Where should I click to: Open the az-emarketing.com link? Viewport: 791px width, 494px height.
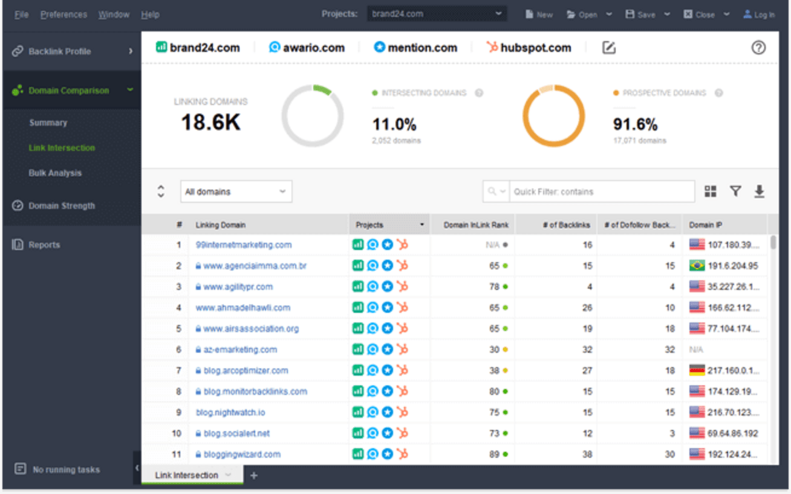[240, 350]
